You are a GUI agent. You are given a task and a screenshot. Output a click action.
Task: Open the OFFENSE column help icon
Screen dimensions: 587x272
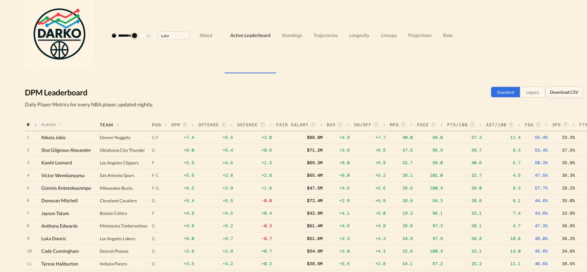click(224, 125)
